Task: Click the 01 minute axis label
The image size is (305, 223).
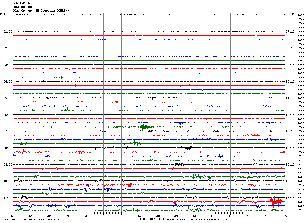Action: pos(31,216)
